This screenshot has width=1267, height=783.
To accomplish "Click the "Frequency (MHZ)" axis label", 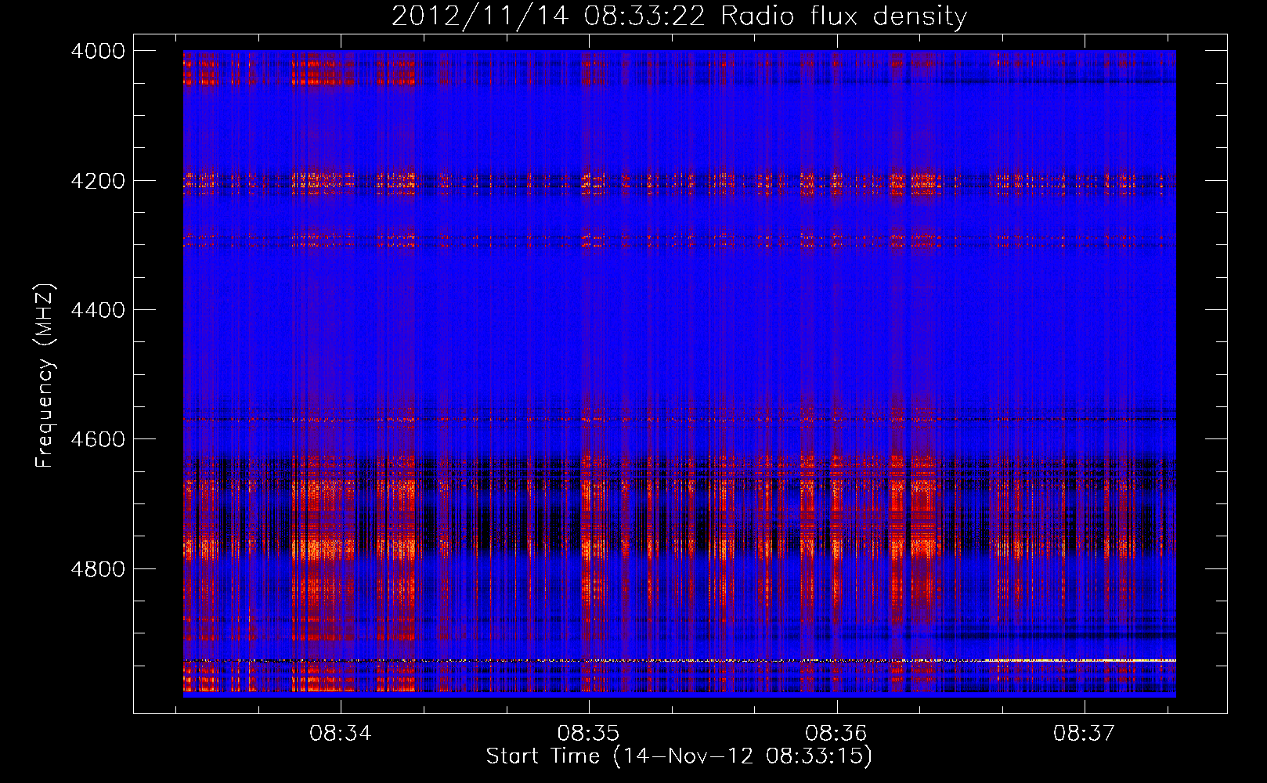I will (x=45, y=376).
